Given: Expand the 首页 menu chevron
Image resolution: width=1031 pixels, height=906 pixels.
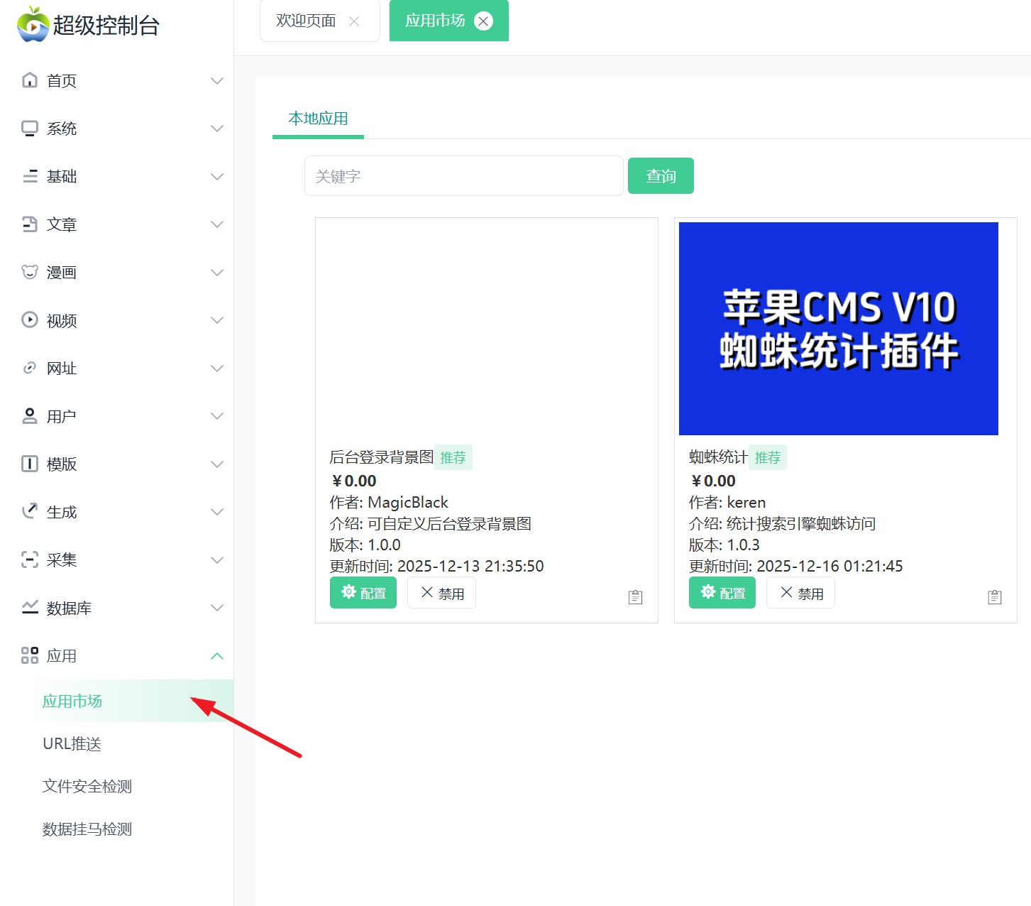Looking at the screenshot, I should tap(217, 81).
